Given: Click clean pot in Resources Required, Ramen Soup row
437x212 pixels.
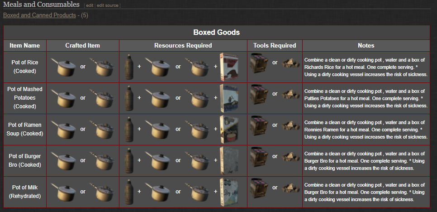Looking at the screenshot, I should point(157,130).
